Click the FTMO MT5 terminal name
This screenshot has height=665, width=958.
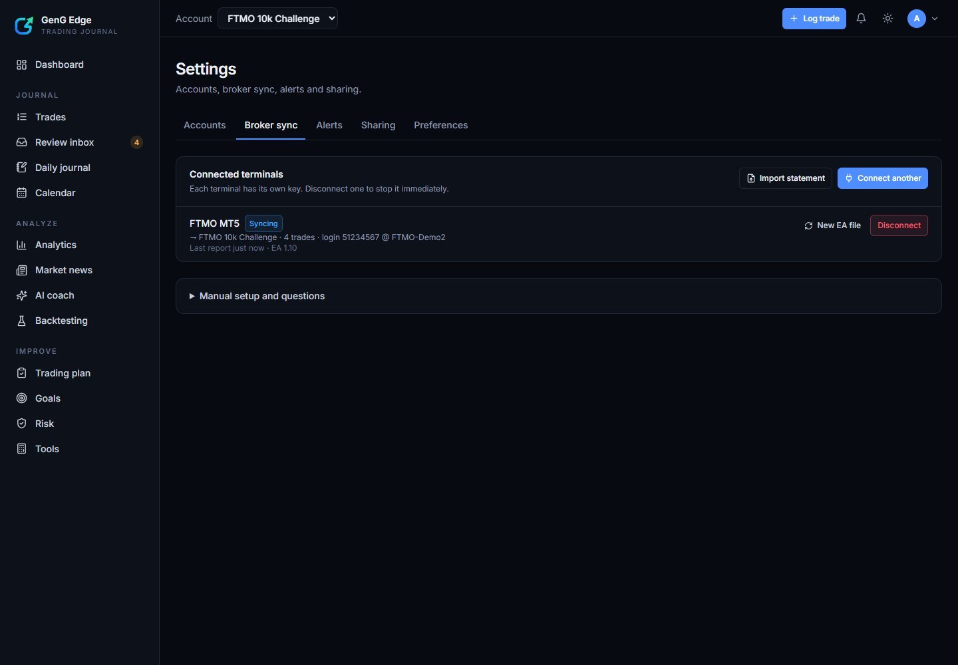(x=214, y=223)
